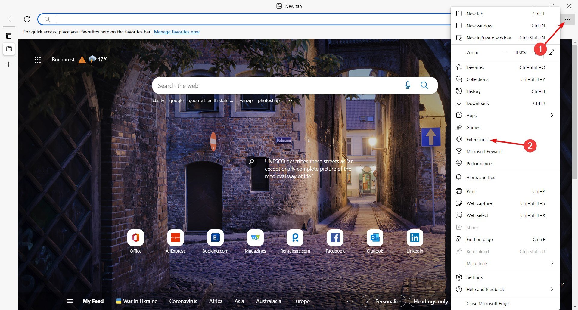
Task: Choose Print from the menu
Action: pos(505,191)
